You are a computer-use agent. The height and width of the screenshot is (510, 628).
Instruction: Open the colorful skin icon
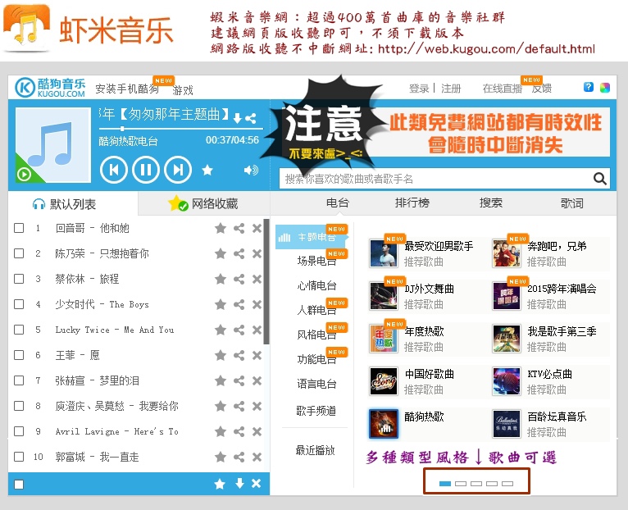pyautogui.click(x=604, y=88)
